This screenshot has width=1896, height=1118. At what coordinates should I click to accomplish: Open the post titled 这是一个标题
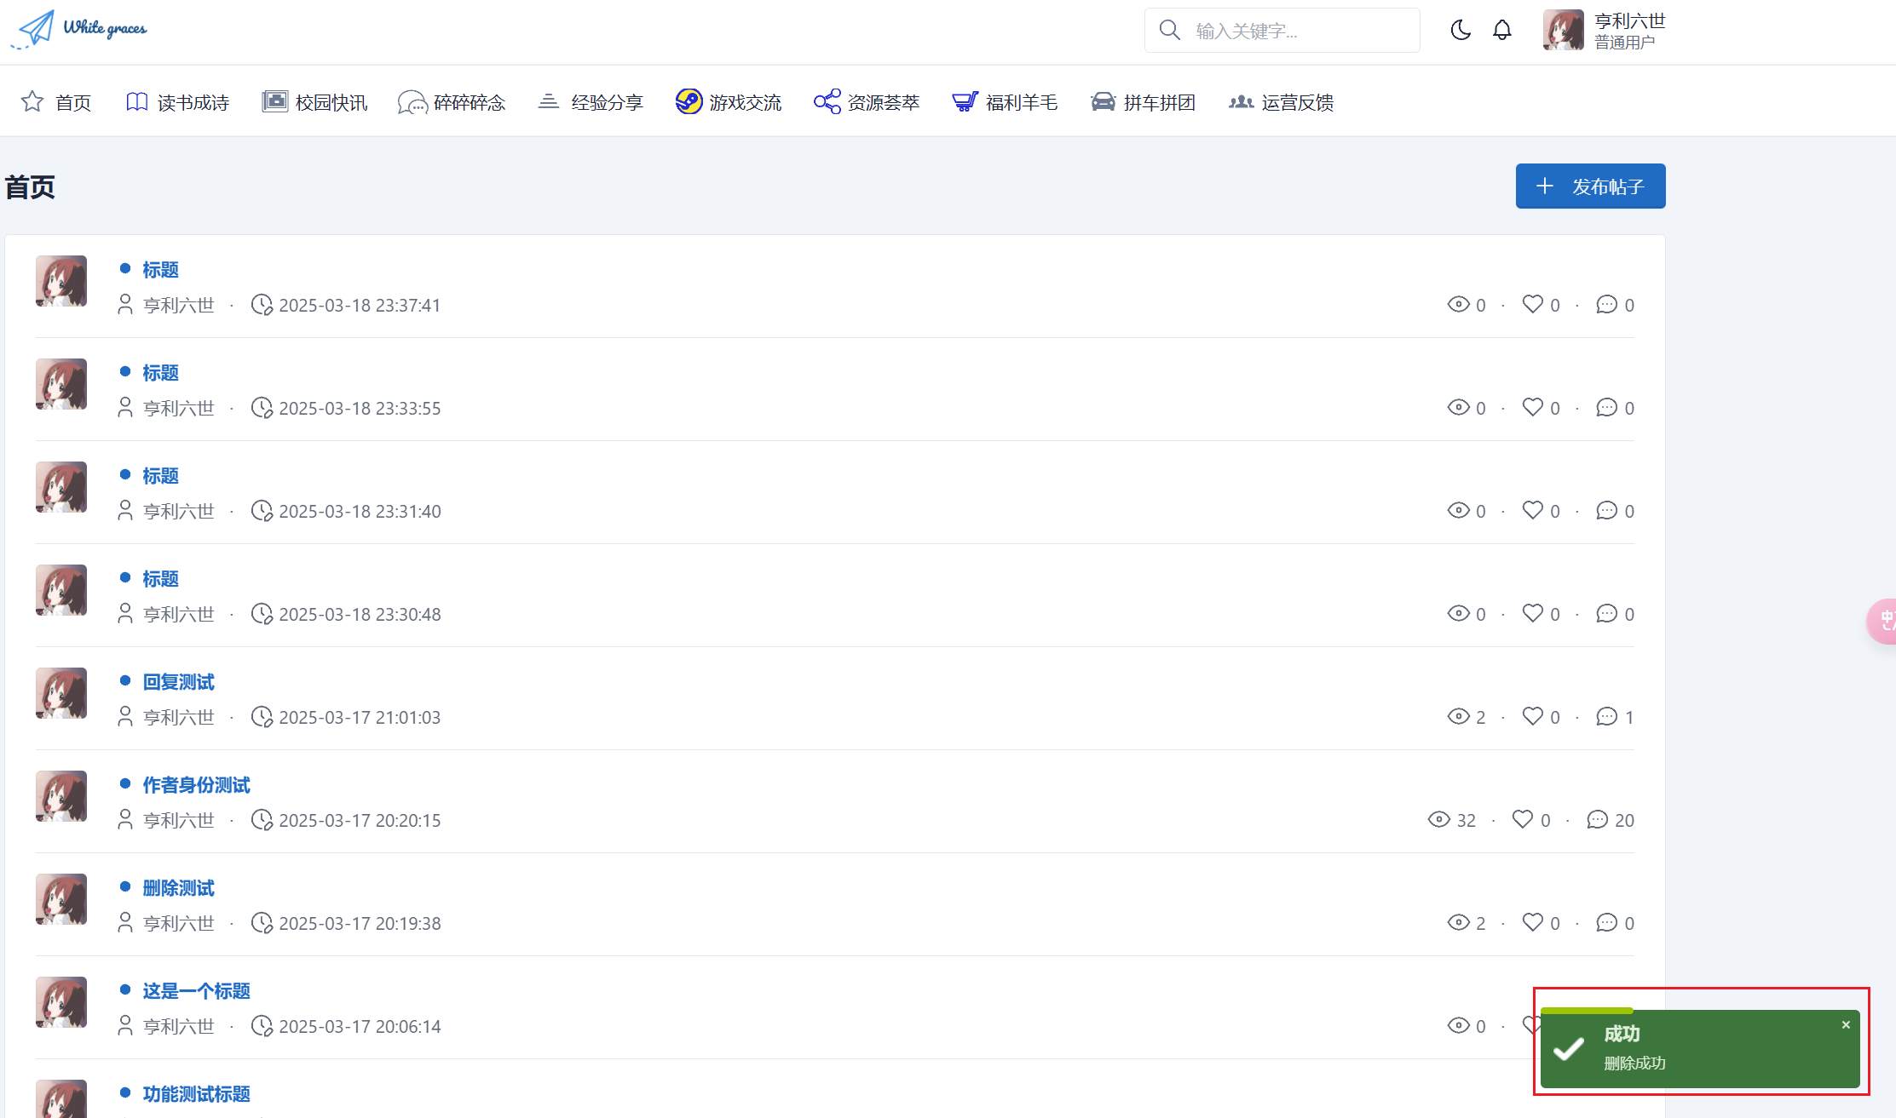[196, 991]
